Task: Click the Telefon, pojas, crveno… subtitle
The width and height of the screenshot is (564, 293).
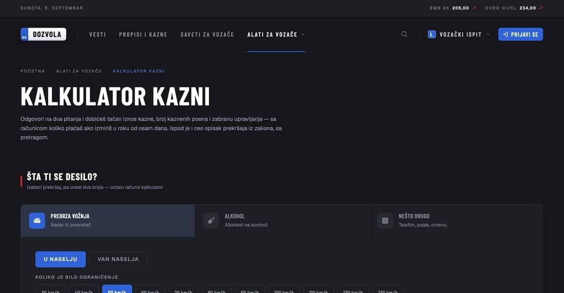Action: coord(424,225)
